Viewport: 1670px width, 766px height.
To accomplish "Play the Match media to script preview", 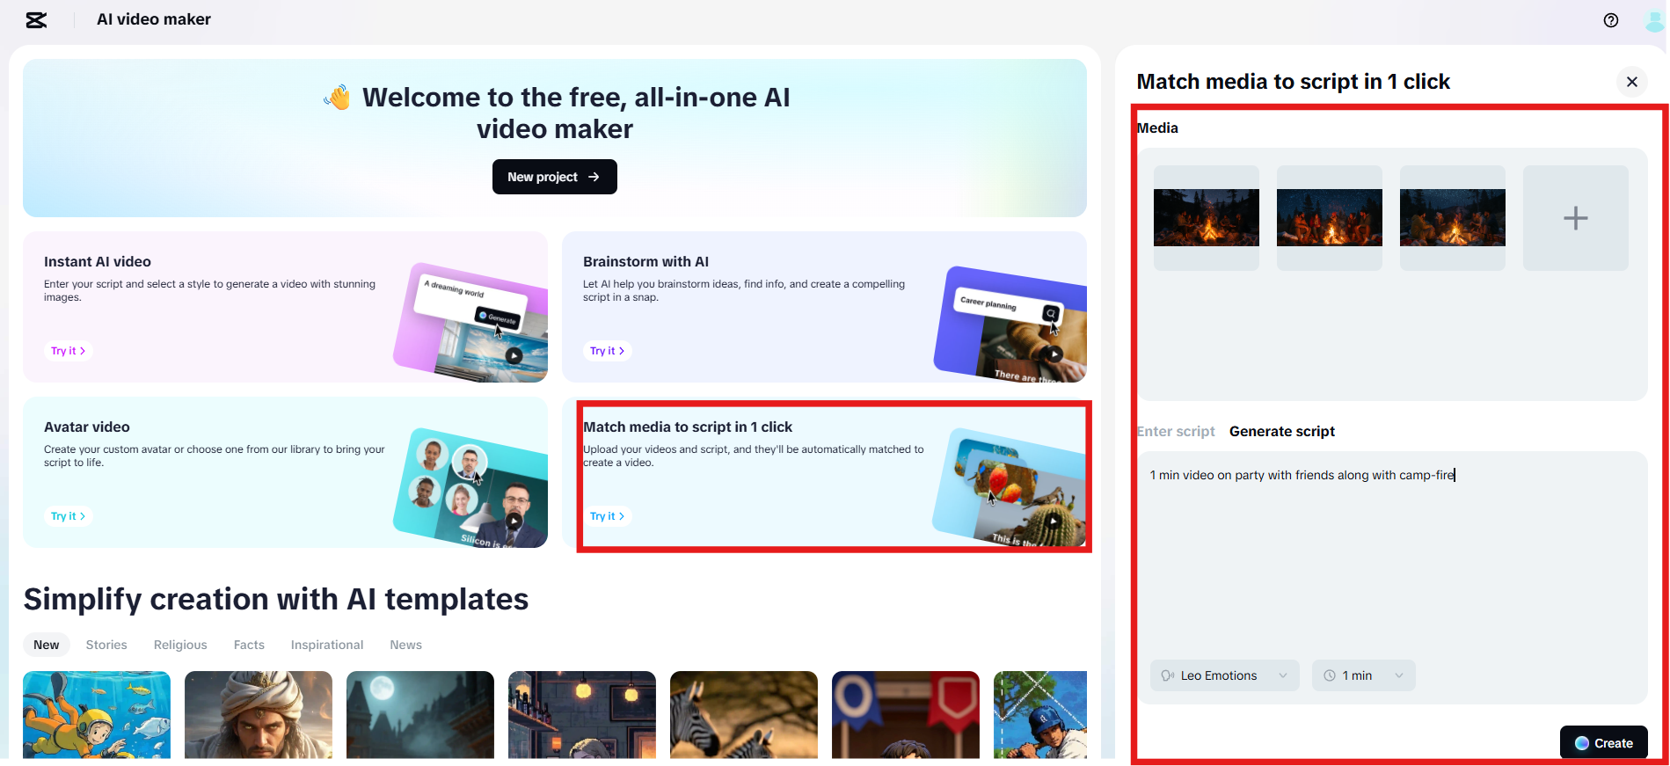I will point(1054,521).
